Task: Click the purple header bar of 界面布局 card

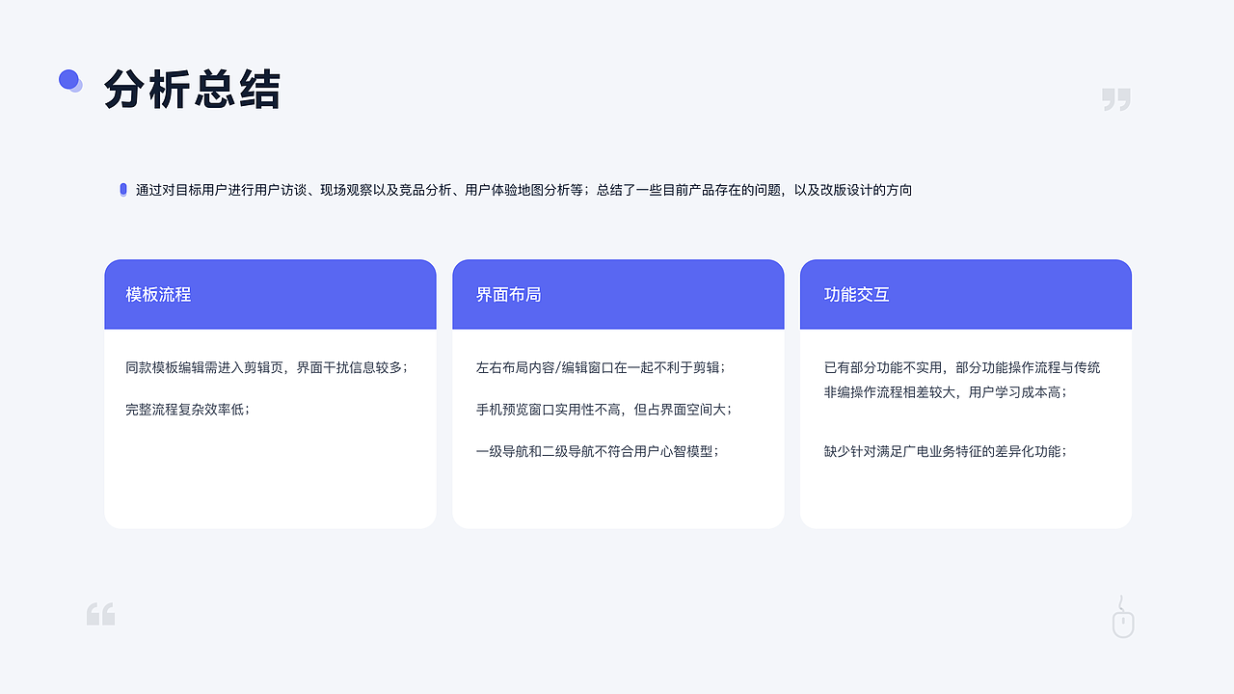Action: [x=618, y=294]
